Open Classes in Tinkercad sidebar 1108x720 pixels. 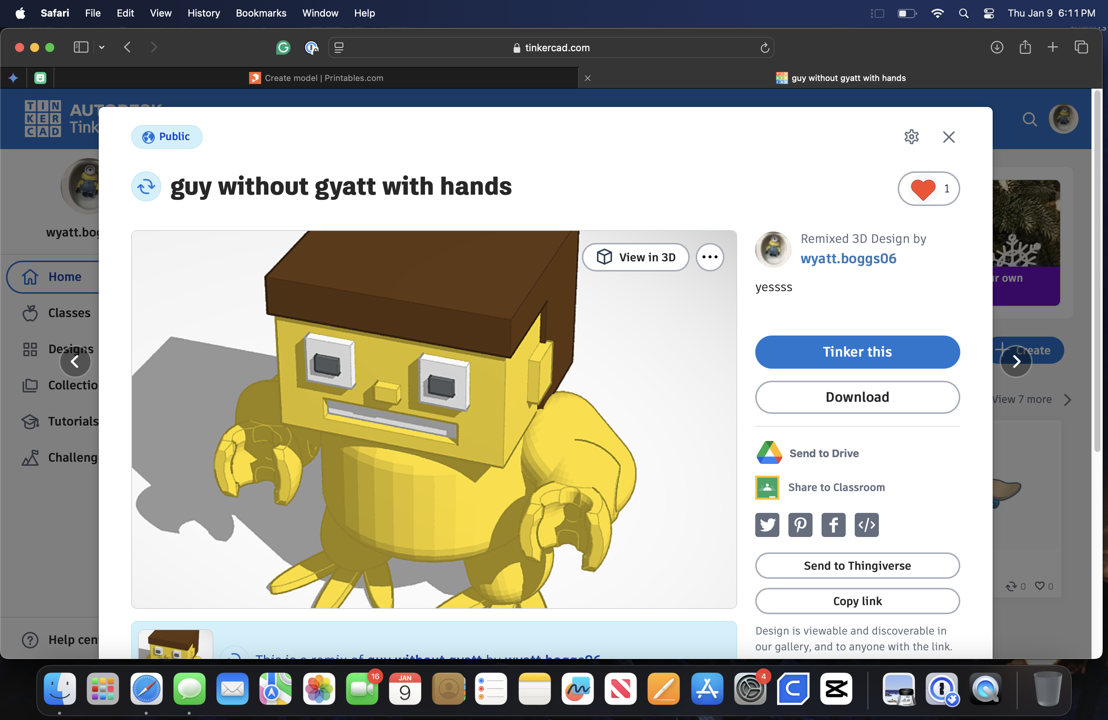click(x=57, y=313)
